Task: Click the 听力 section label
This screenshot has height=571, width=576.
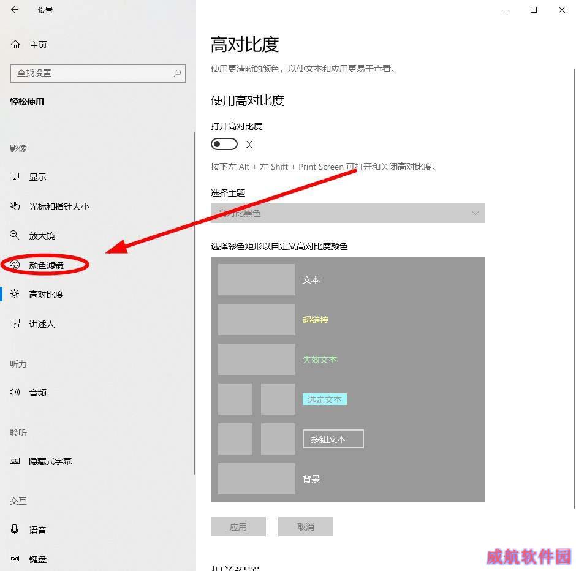Action: coord(18,364)
